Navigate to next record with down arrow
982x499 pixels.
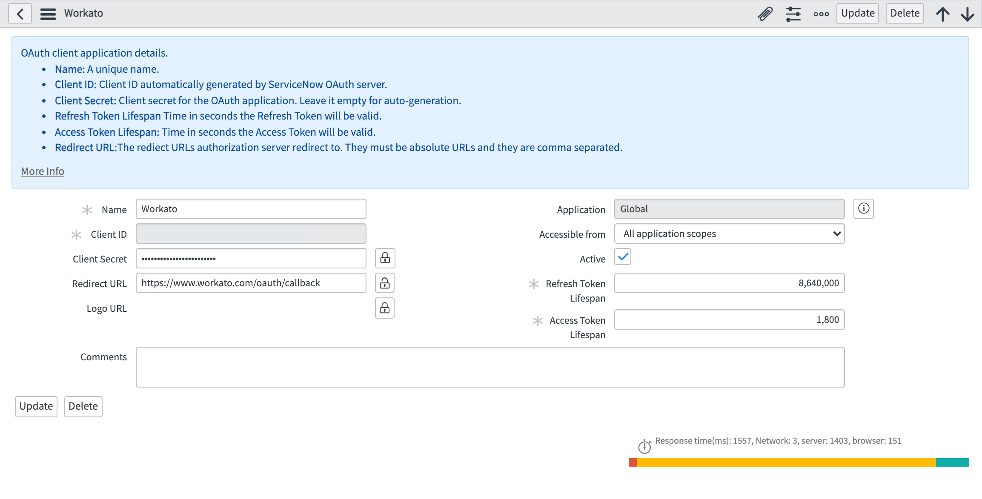pos(967,13)
